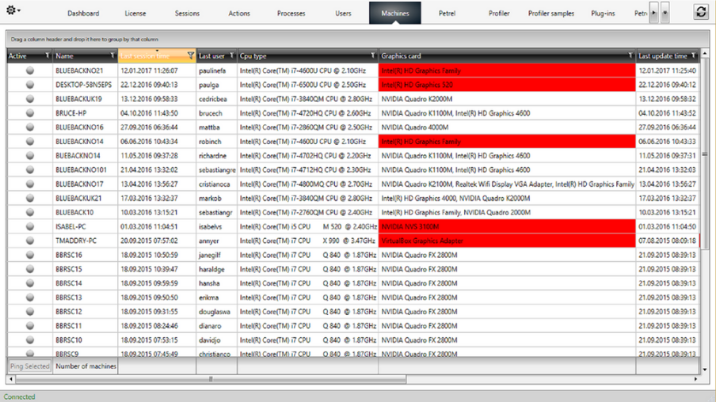This screenshot has height=402, width=716.
Task: Open the Profiler samples tab
Action: click(x=551, y=13)
